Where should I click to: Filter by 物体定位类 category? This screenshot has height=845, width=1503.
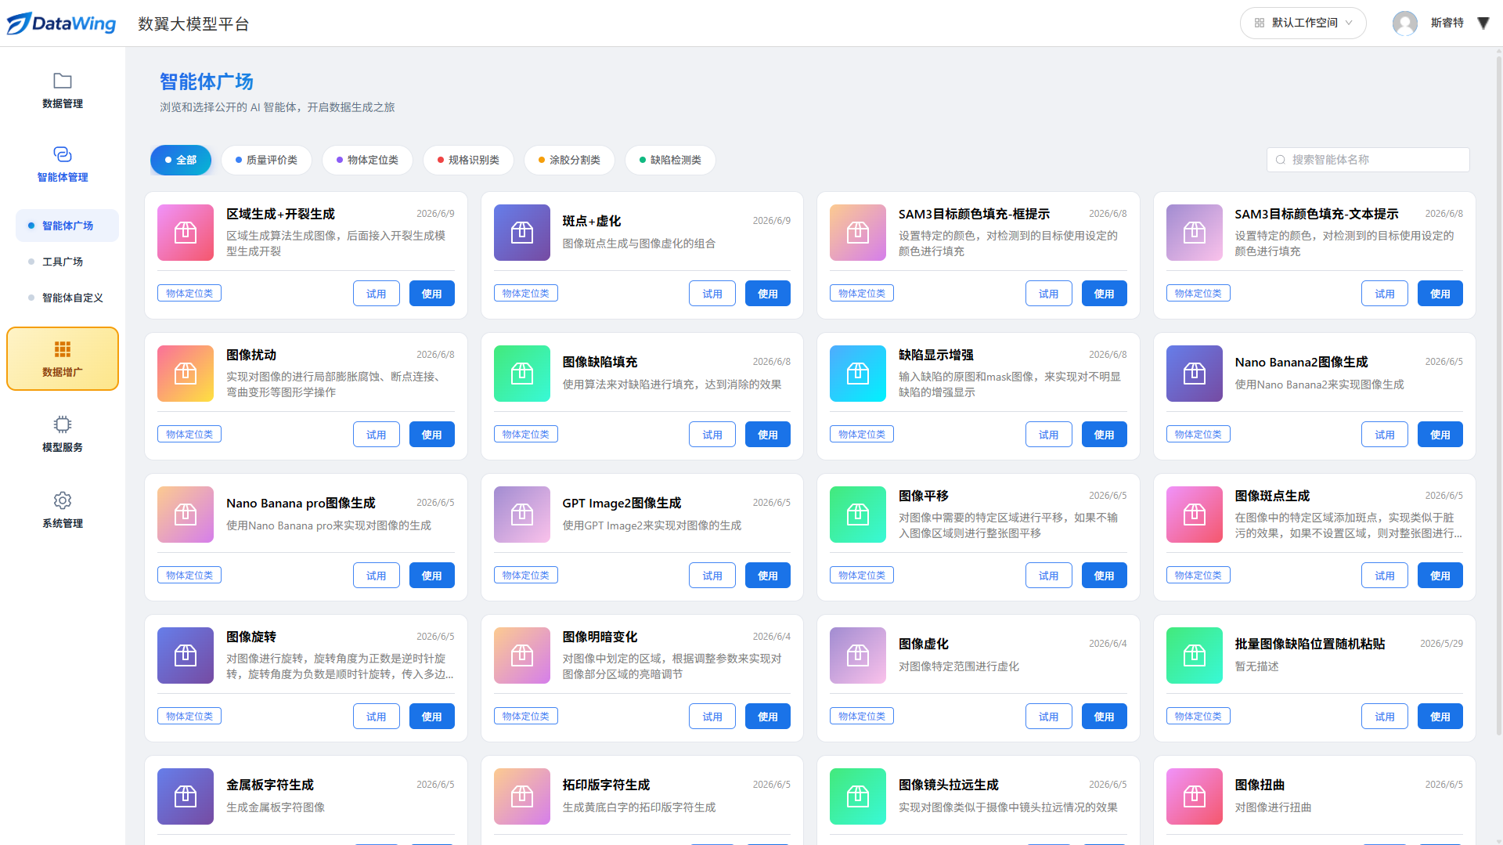(x=367, y=160)
